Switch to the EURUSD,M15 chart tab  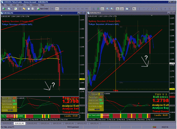(32, 124)
